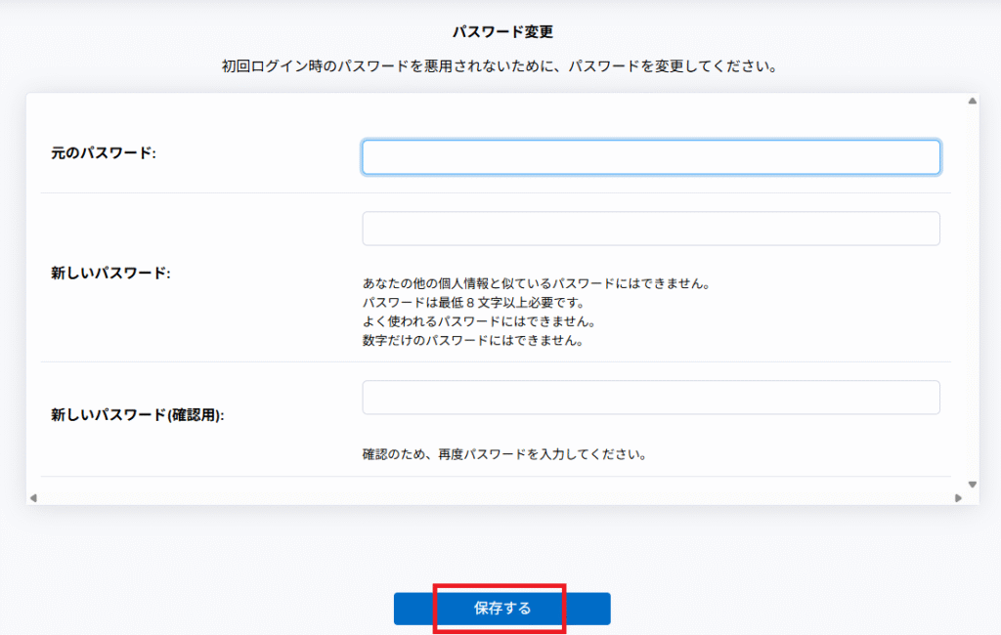Click the 新しいパスワード(確認用): label
1001x635 pixels.
pyautogui.click(x=138, y=415)
